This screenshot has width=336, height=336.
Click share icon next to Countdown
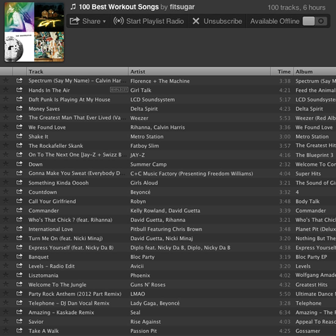click(19, 192)
